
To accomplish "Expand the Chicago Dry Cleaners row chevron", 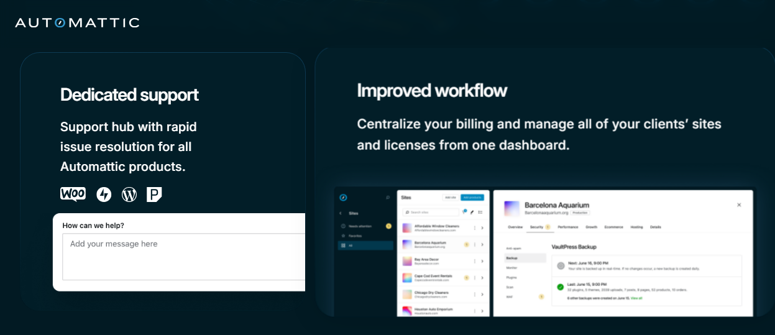I will (482, 293).
